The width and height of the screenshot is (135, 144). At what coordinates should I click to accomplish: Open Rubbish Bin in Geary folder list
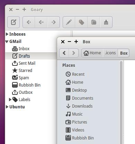29,85
